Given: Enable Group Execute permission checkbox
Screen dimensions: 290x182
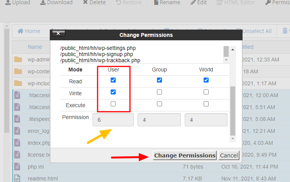Looking at the screenshot, I should coord(159,104).
